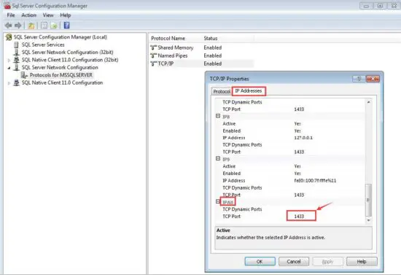This screenshot has width=401, height=275.
Task: Click the Export List toolbar icon
Action: (54, 26)
